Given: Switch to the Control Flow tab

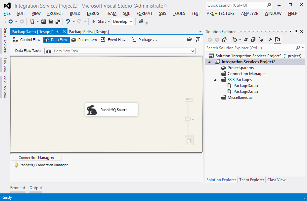Looking at the screenshot, I should 27,40.
